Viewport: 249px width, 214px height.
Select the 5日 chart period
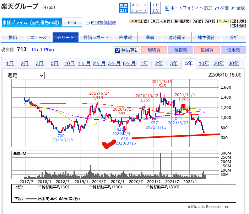[x=54, y=63]
